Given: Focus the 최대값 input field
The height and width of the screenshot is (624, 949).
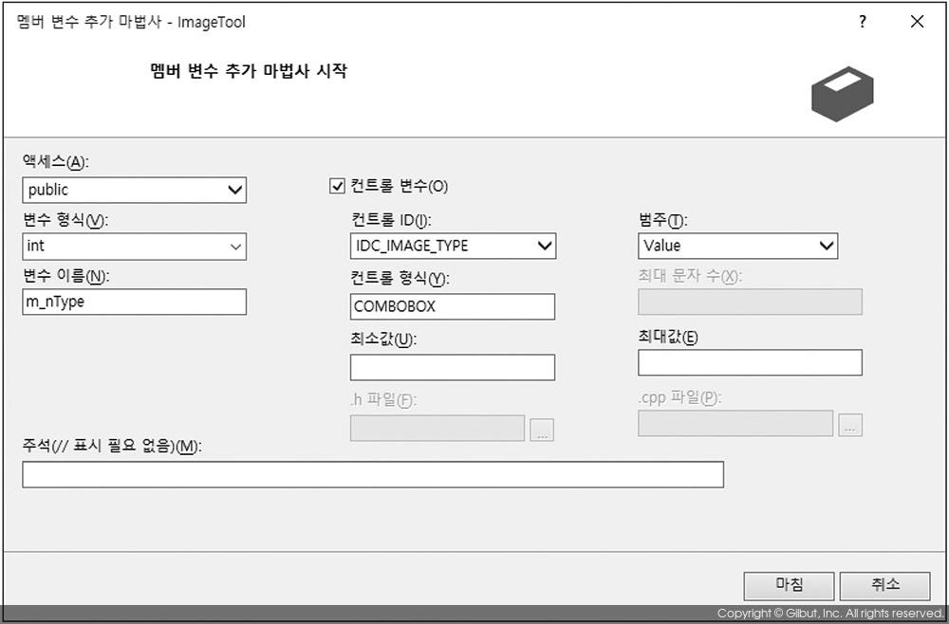Looking at the screenshot, I should (x=750, y=362).
